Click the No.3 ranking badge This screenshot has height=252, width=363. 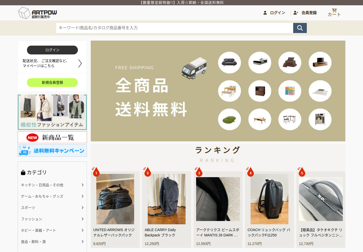[x=199, y=172]
